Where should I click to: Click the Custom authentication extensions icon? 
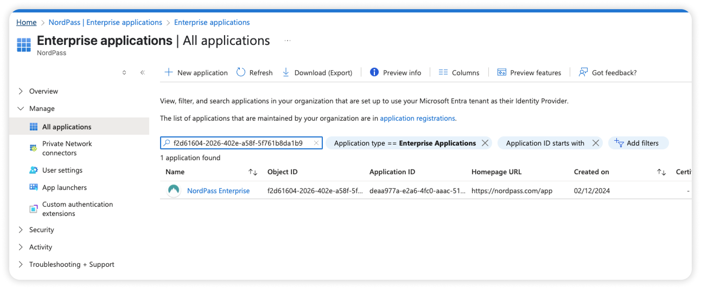[x=33, y=209]
